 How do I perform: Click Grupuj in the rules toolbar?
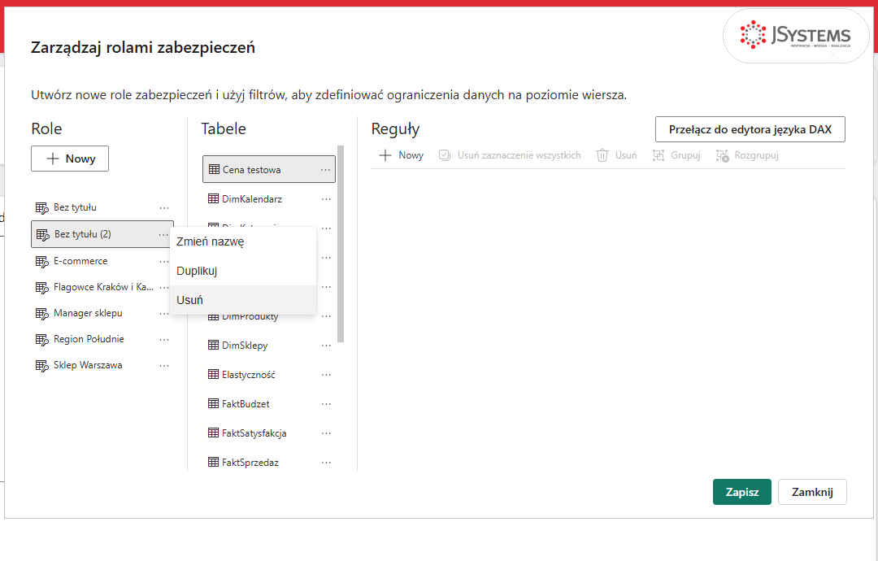[x=676, y=155]
